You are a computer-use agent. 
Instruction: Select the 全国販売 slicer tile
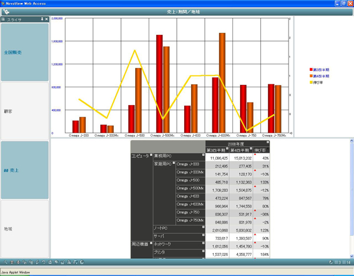pyautogui.click(x=25, y=52)
